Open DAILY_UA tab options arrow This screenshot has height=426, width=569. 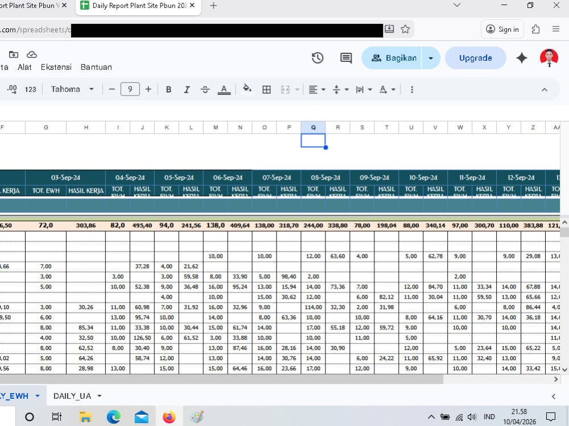click(100, 396)
